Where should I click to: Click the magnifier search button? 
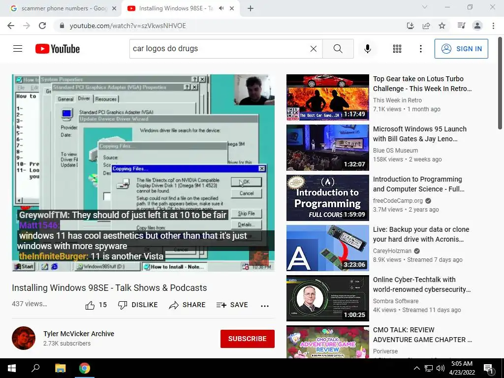338,49
